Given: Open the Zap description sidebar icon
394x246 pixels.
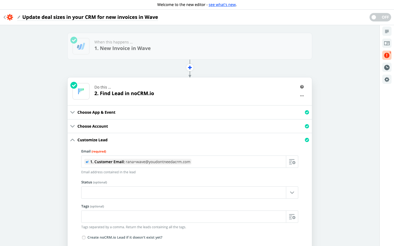Looking at the screenshot, I should (x=387, y=31).
